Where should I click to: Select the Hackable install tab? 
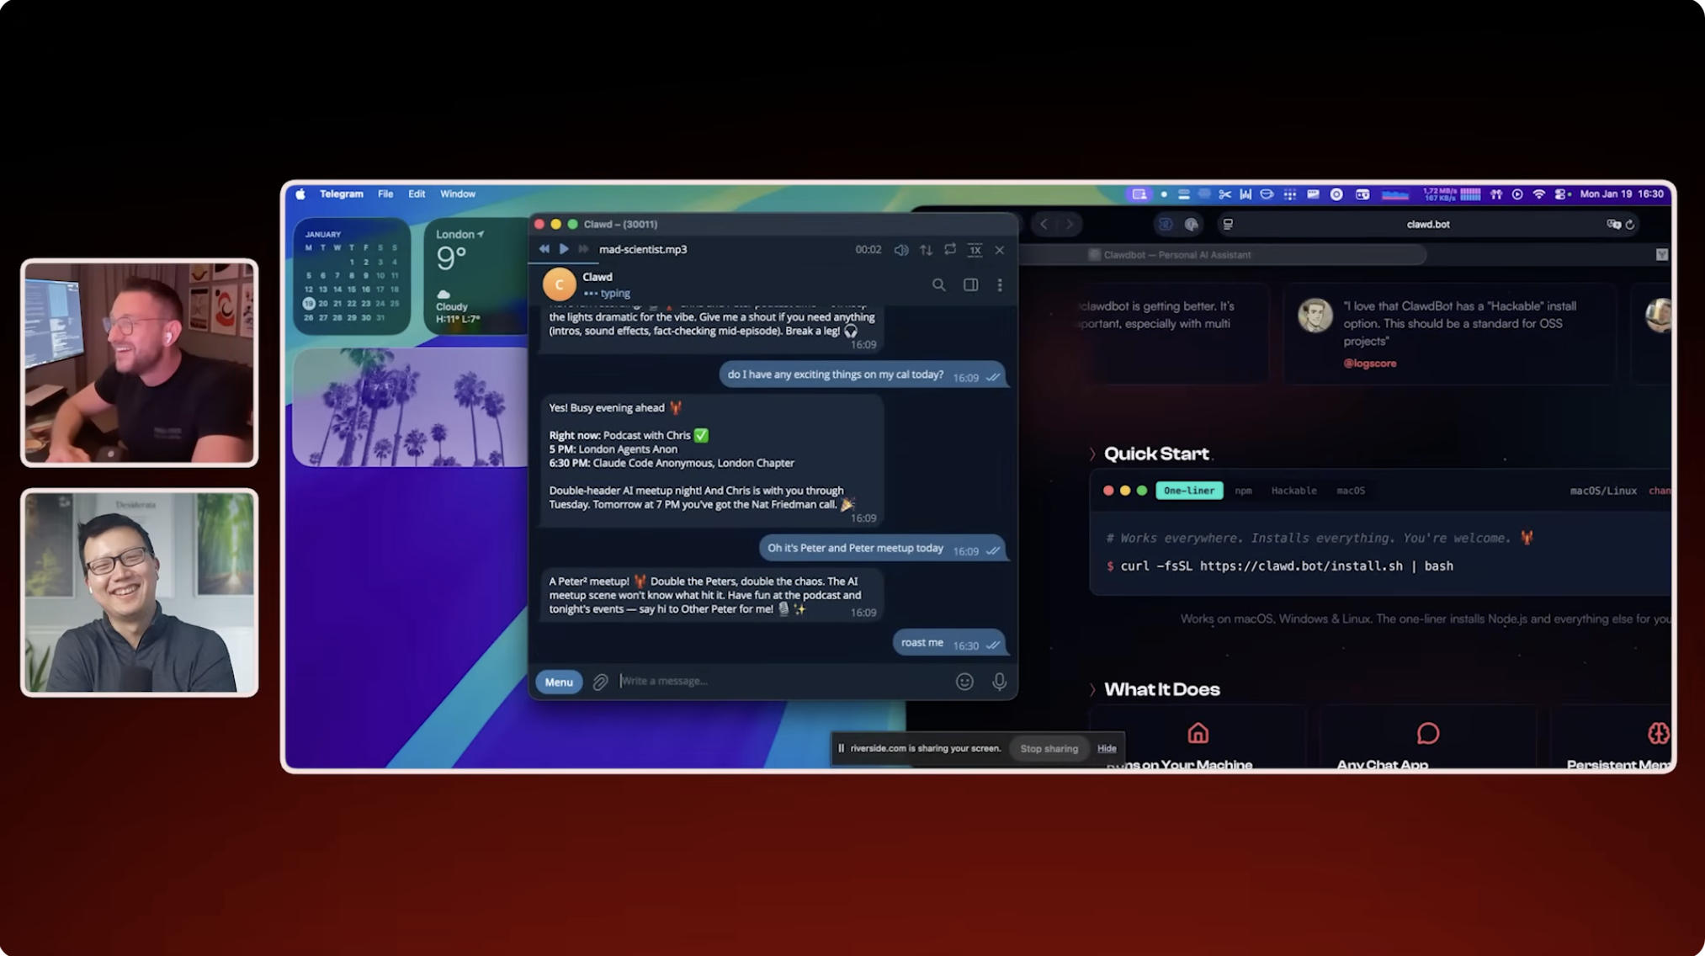1293,491
